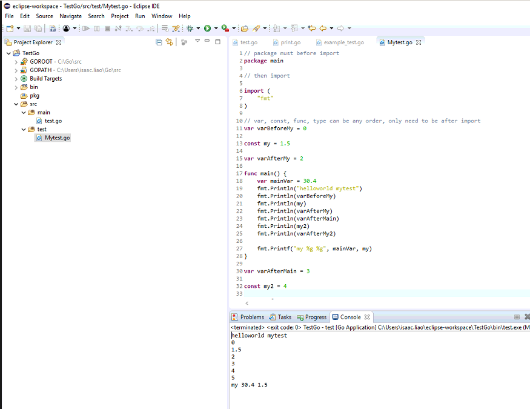
Task: Open the Navigate menu
Action: click(x=70, y=16)
